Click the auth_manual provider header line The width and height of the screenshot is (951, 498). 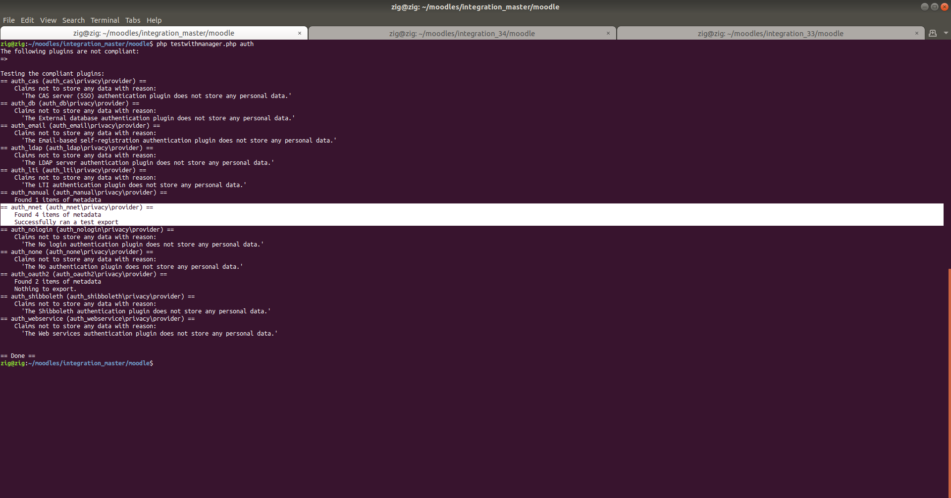pyautogui.click(x=84, y=193)
